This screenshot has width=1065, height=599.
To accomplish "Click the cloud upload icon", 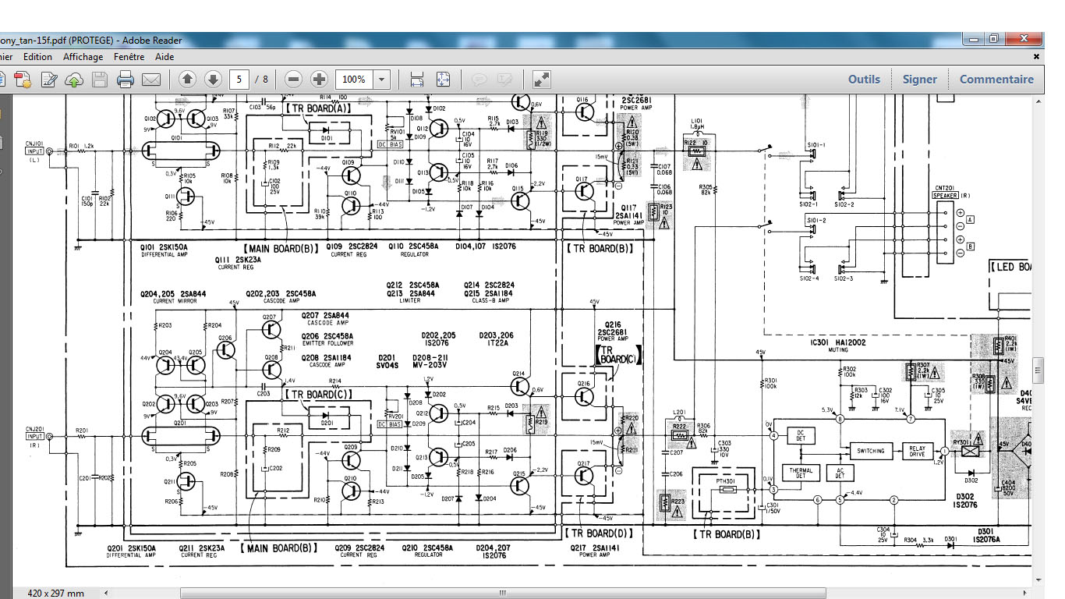I will pyautogui.click(x=74, y=79).
